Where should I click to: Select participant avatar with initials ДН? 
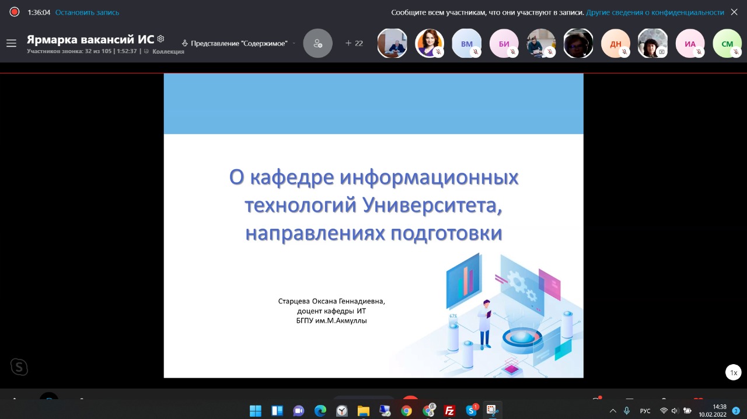616,44
